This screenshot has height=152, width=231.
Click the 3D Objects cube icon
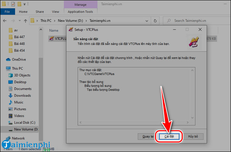click(x=11, y=75)
